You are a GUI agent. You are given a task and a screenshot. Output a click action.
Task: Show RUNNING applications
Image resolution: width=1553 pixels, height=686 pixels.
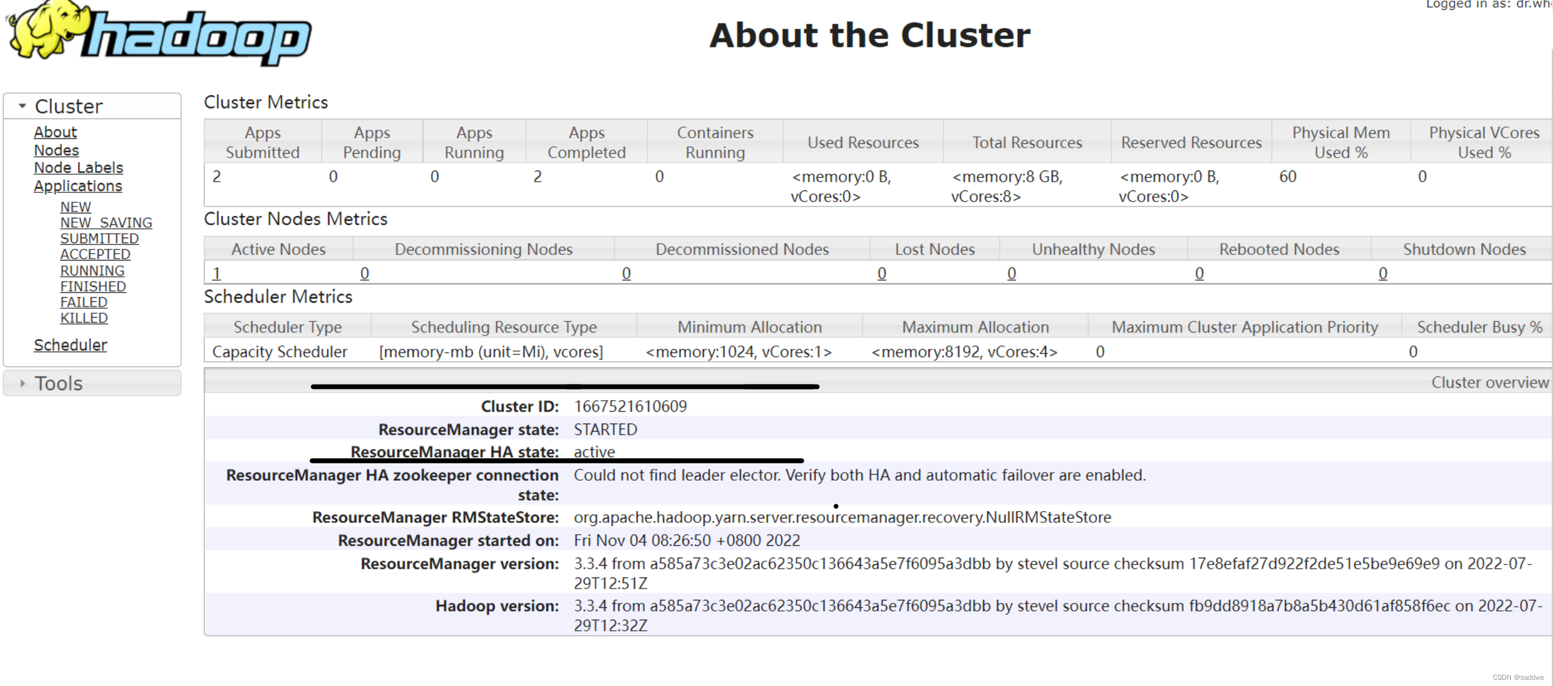click(x=92, y=270)
